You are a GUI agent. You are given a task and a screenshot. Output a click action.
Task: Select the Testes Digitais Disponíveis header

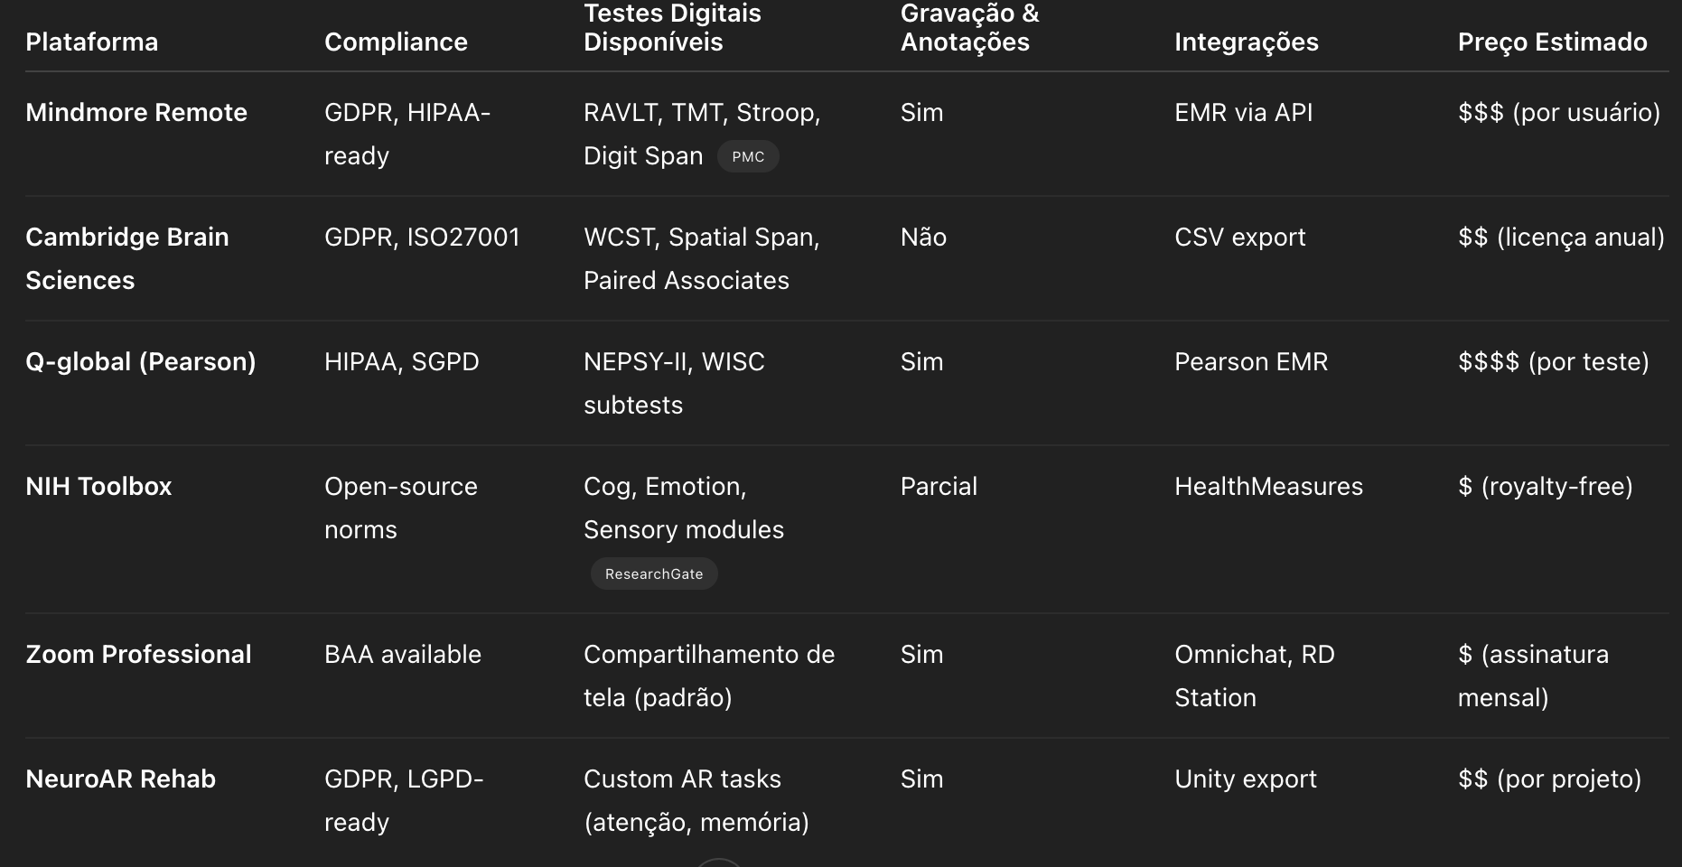[672, 27]
